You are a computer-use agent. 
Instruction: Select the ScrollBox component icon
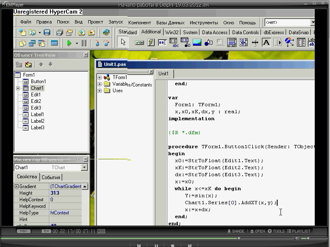tap(231, 42)
